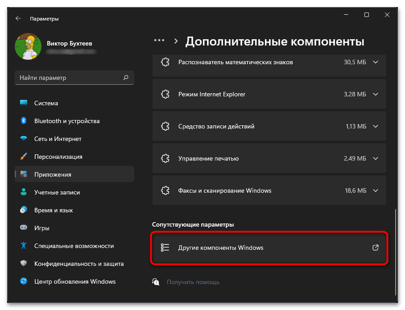The image size is (405, 310).
Task: Click Режим Internet Explorer row label
Action: pyautogui.click(x=212, y=94)
